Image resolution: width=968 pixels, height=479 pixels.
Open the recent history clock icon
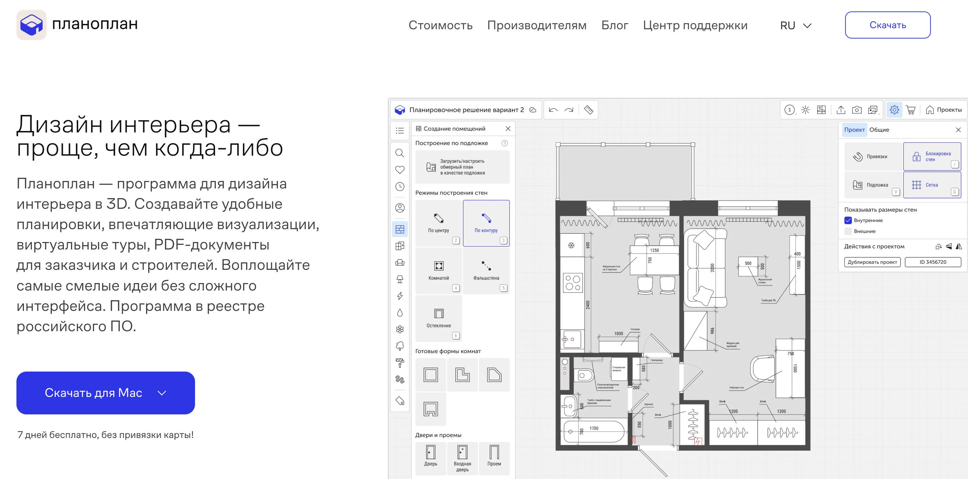point(400,187)
